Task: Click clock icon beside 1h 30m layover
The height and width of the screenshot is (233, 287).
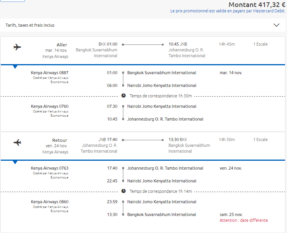Action: (124, 95)
